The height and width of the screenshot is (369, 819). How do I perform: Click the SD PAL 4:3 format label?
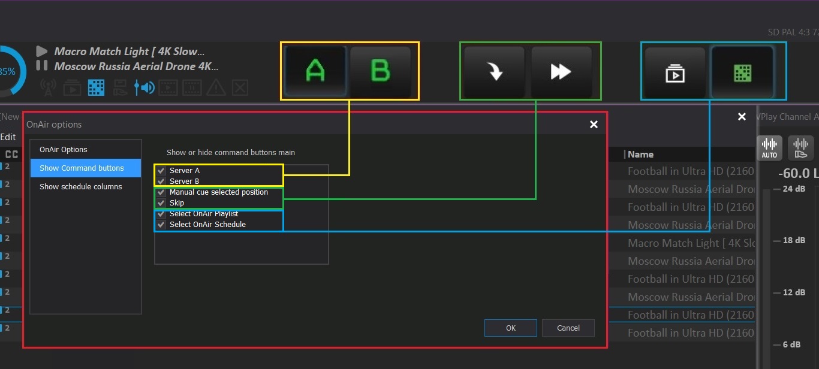click(x=793, y=32)
